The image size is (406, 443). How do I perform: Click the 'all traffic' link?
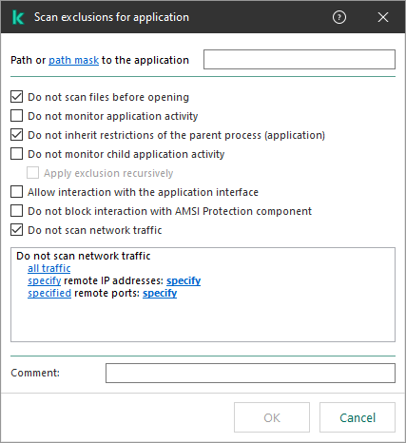48,268
